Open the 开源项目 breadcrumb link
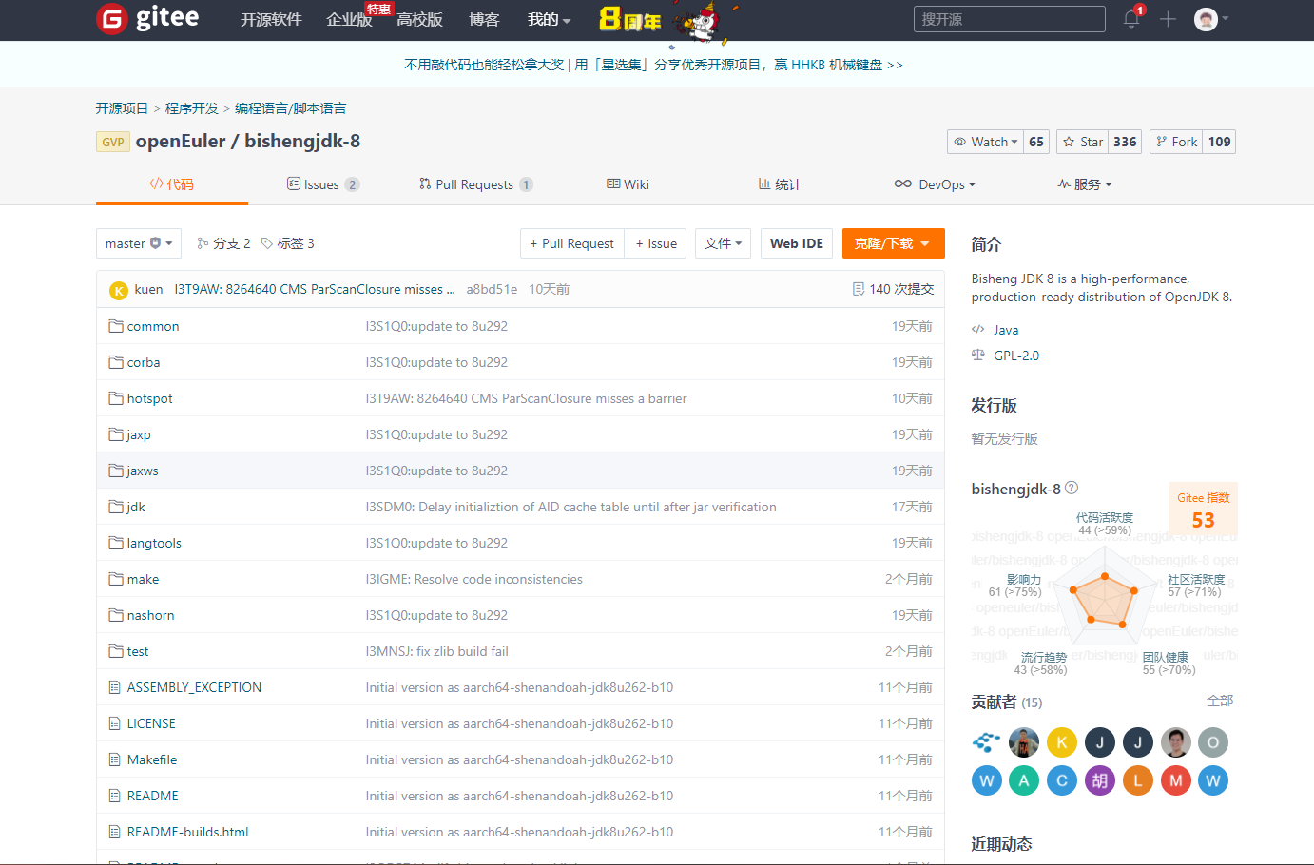The image size is (1314, 865). tap(122, 108)
